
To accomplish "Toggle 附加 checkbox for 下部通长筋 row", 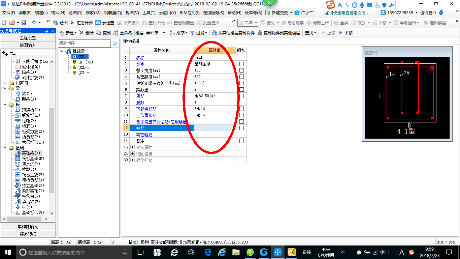I will point(241,109).
